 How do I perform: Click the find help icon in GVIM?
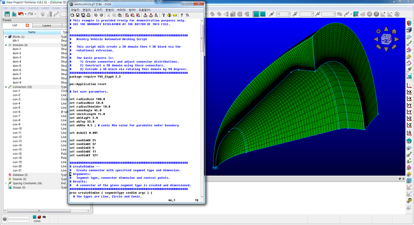click(187, 15)
